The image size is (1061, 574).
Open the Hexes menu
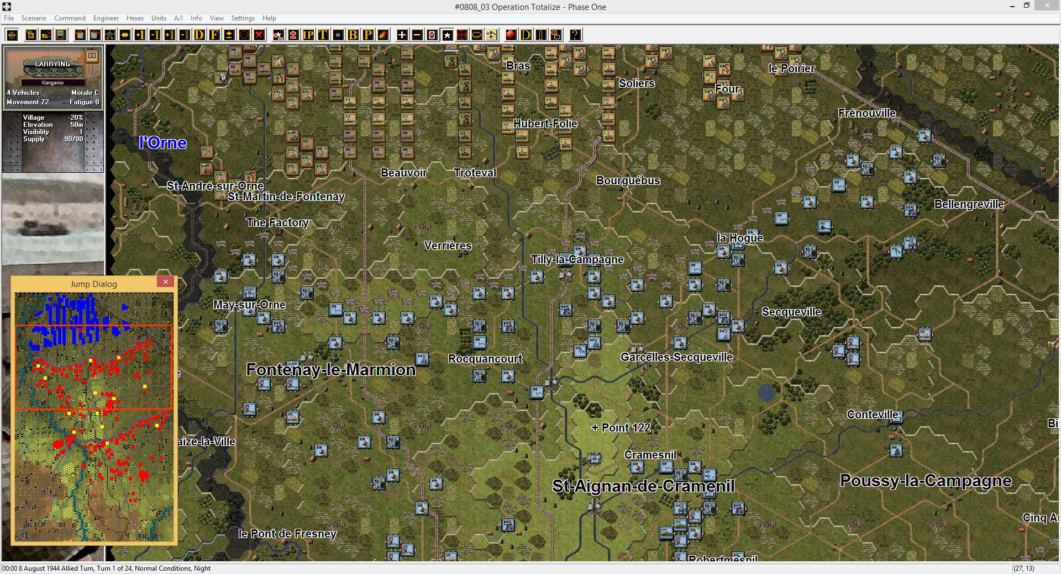click(x=135, y=18)
